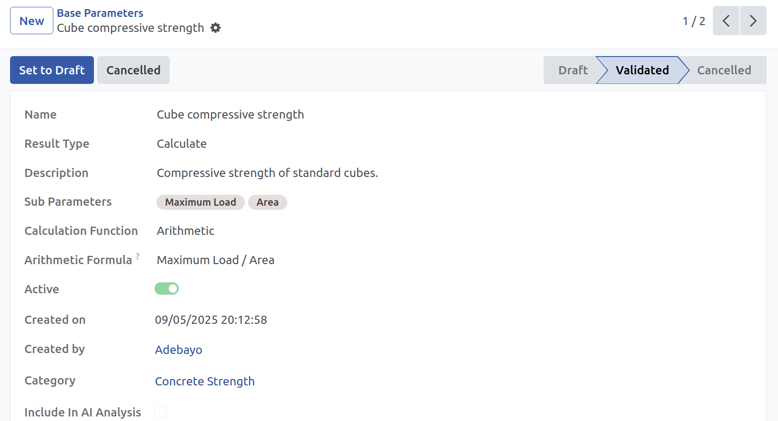This screenshot has width=778, height=421.
Task: Open the Concrete Strength category link
Action: [205, 381]
